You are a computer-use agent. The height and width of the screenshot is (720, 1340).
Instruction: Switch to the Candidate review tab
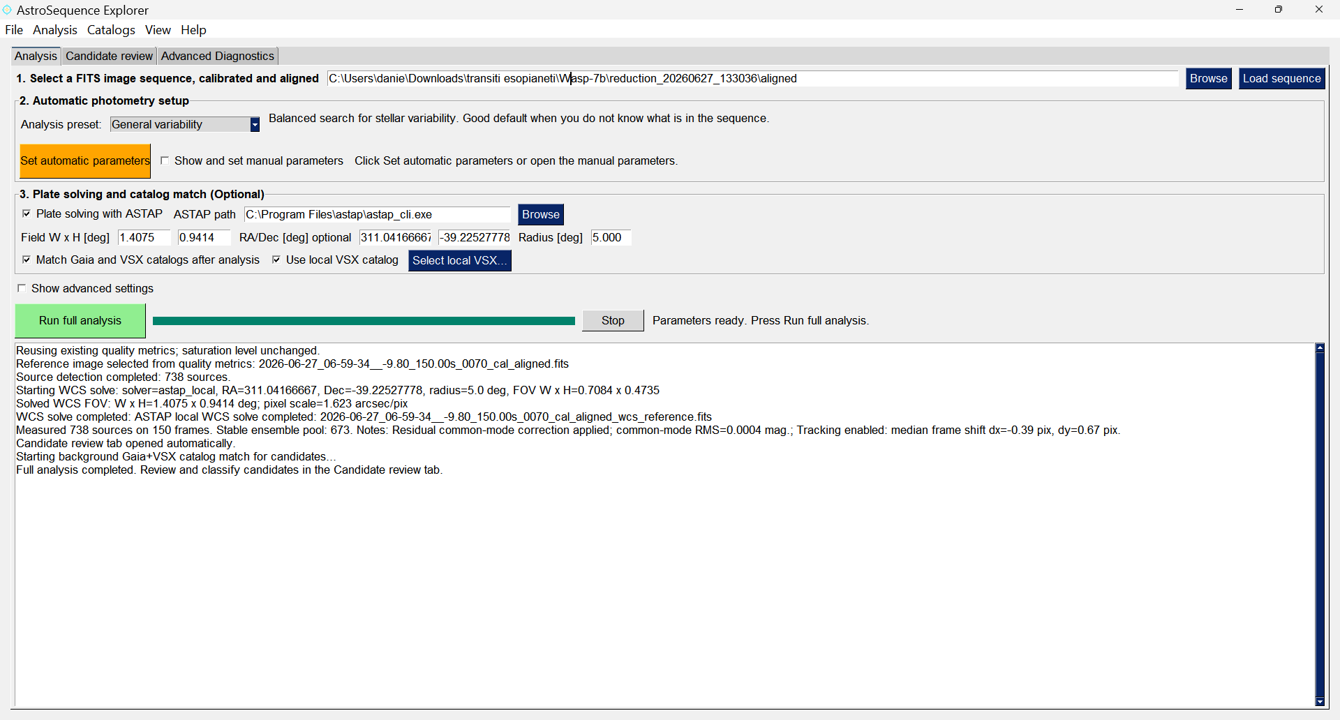coord(109,56)
